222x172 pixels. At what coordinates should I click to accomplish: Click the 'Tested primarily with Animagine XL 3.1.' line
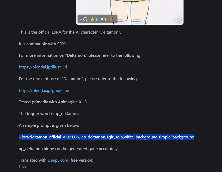[55, 102]
